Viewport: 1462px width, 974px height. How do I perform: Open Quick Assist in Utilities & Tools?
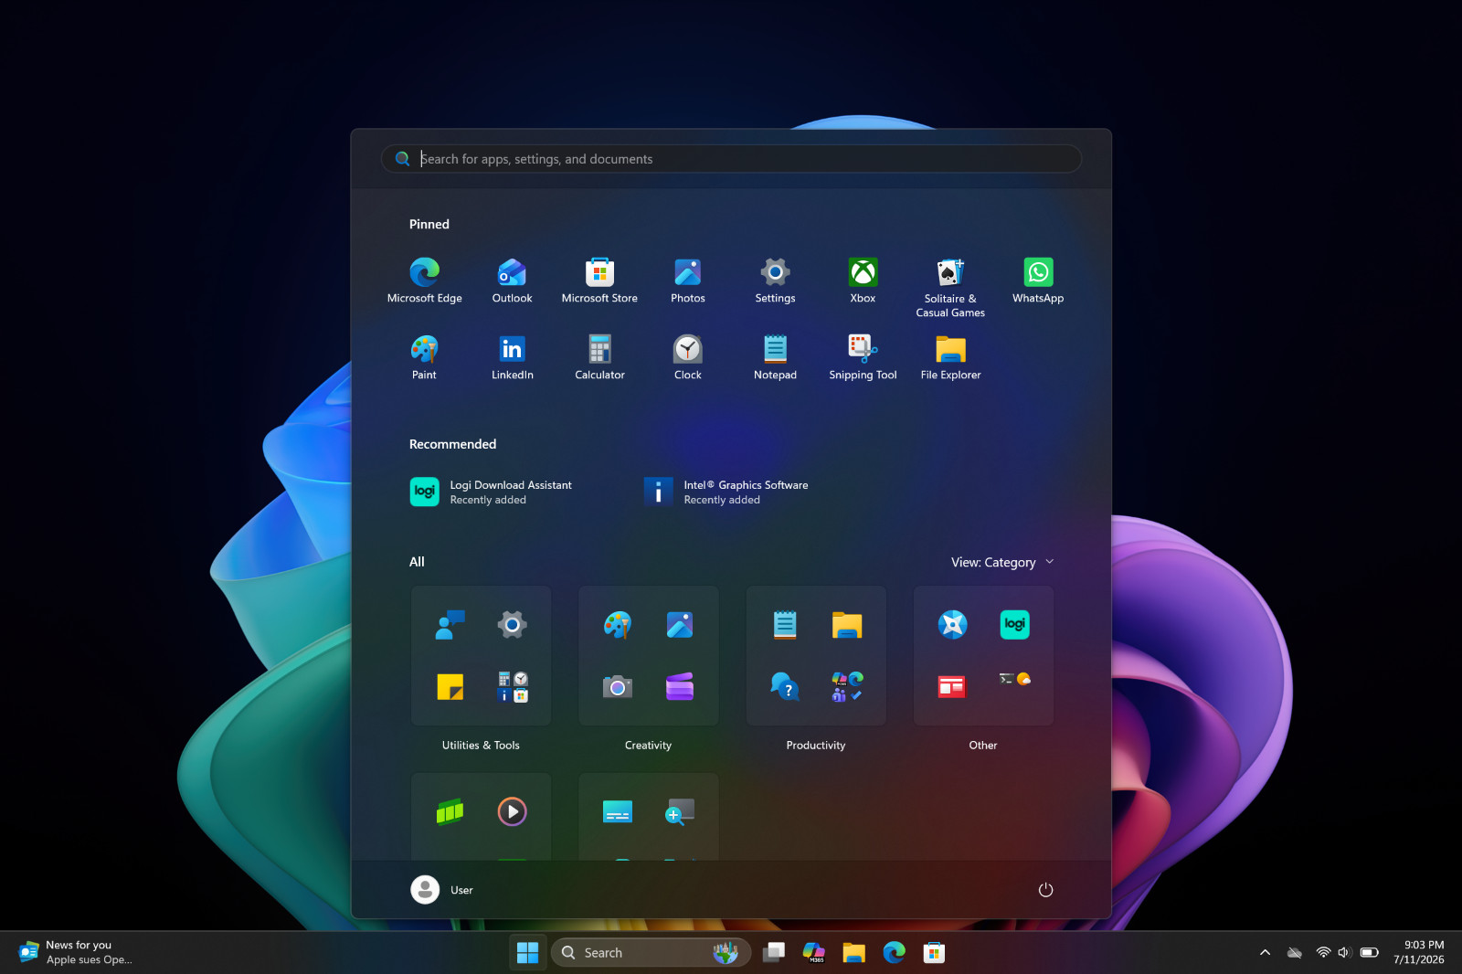450,625
